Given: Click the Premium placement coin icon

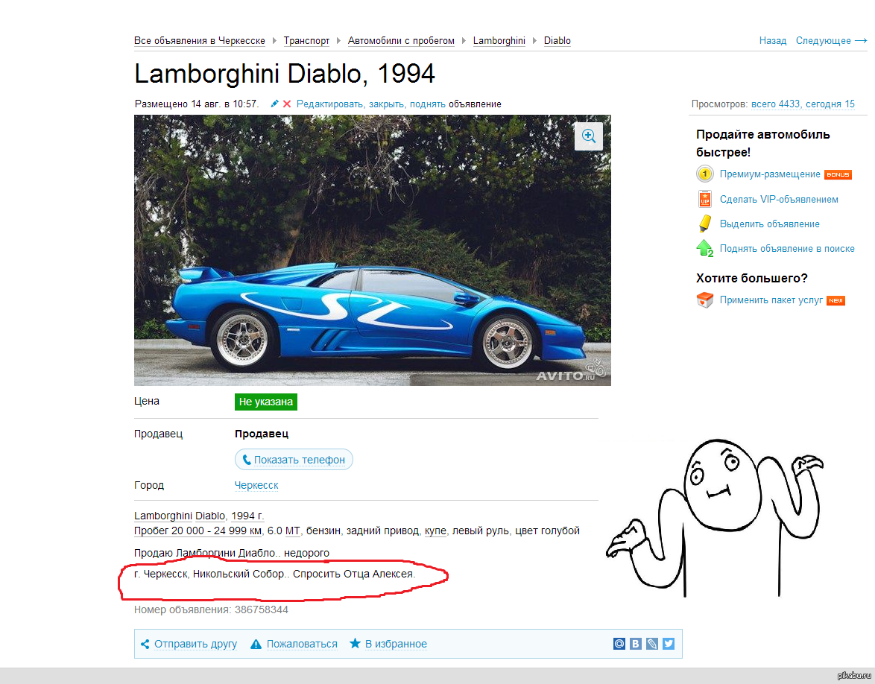Looking at the screenshot, I should tap(705, 174).
